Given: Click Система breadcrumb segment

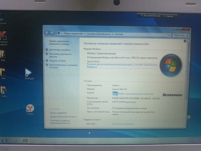Looking at the screenshot, I should coord(119,34).
